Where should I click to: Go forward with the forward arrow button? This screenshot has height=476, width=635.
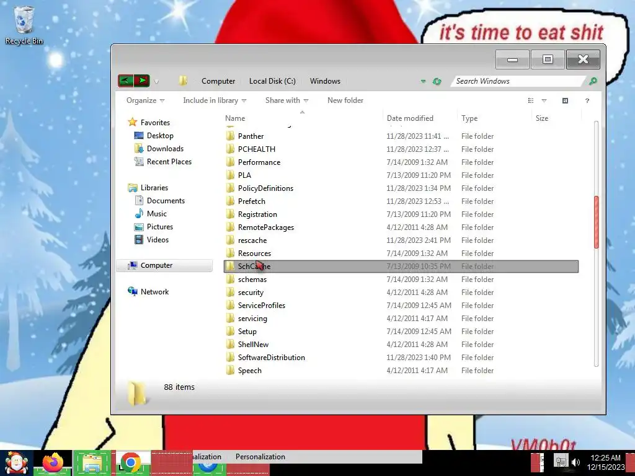[142, 81]
